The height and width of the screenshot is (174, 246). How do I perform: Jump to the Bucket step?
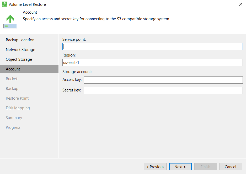[12, 79]
